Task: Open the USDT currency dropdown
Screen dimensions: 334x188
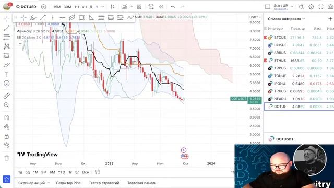Action: 255,17
